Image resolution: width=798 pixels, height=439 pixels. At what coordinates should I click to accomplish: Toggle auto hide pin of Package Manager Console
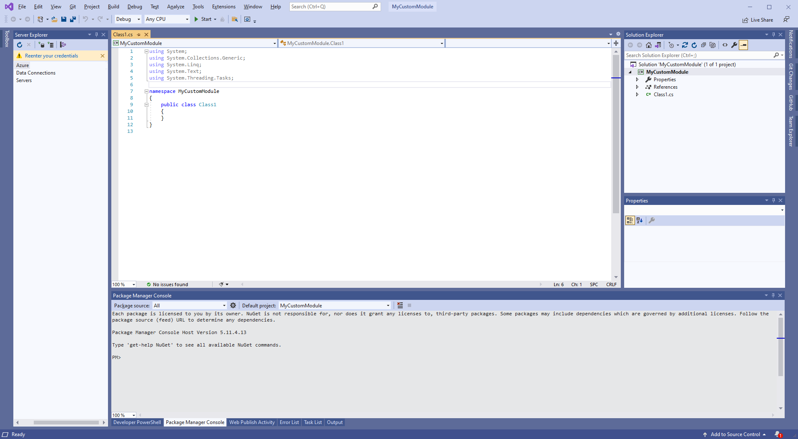(x=773, y=295)
